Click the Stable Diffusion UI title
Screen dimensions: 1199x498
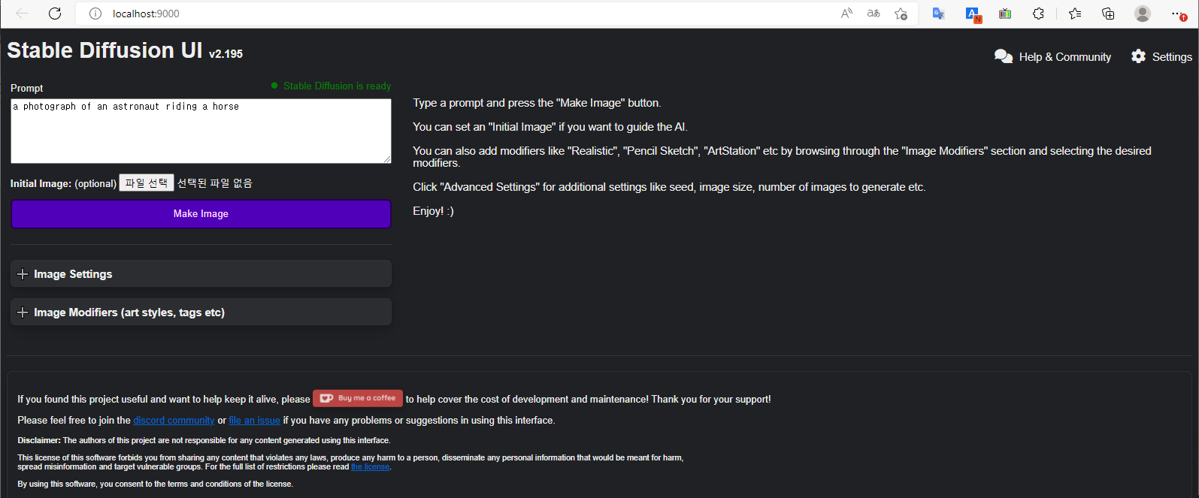coord(104,50)
